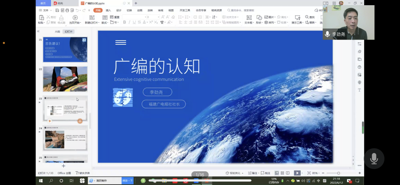Open the Align Text (对齐文本) dropdown
The image size is (400, 185).
(231, 17)
